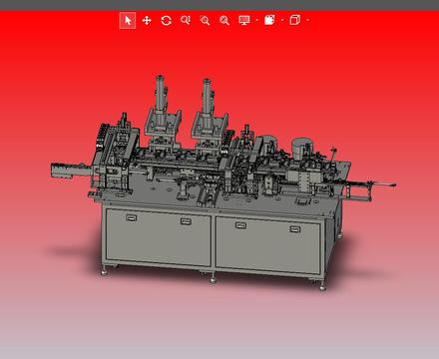Expand the display mode dropdown arrow
This screenshot has height=359, width=439.
(257, 20)
